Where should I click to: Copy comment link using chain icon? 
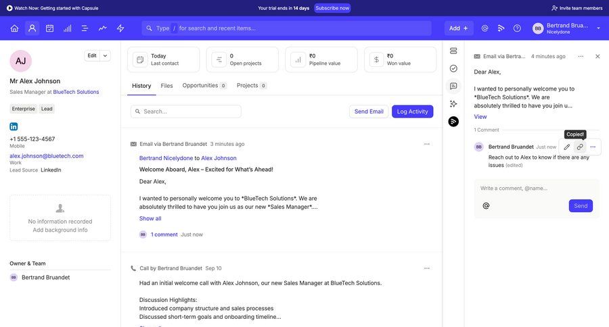pos(580,147)
